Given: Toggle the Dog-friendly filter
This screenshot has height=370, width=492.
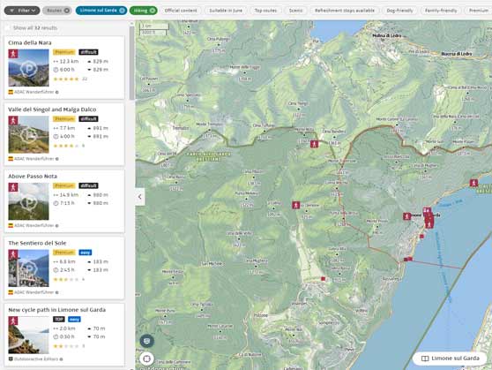Looking at the screenshot, I should coord(399,11).
